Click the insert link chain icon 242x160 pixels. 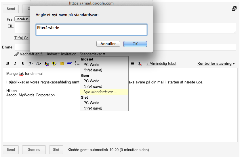69,64
